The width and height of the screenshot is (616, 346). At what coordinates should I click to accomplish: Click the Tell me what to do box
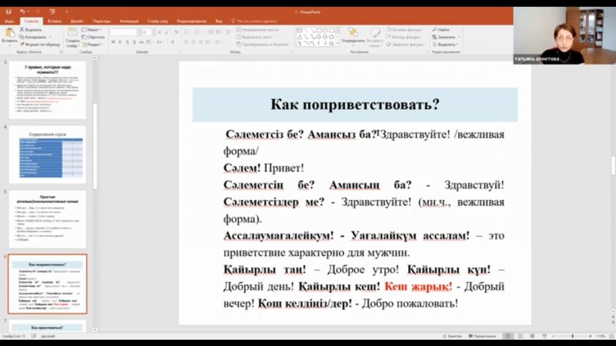(255, 22)
